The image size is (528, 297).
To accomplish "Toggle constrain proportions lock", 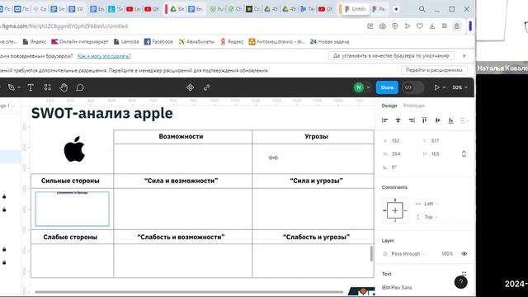I will tap(464, 154).
